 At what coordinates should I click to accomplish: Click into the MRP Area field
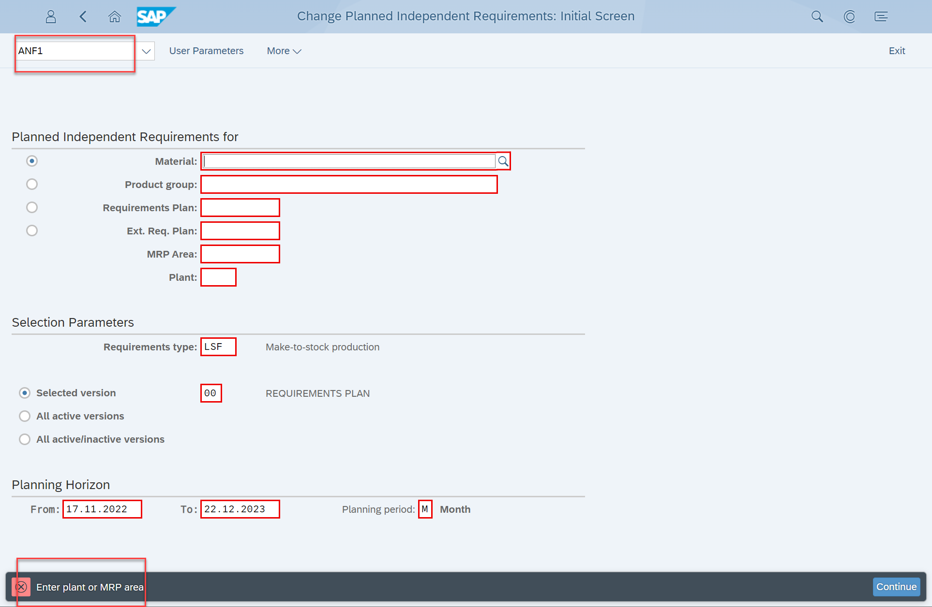coord(240,254)
